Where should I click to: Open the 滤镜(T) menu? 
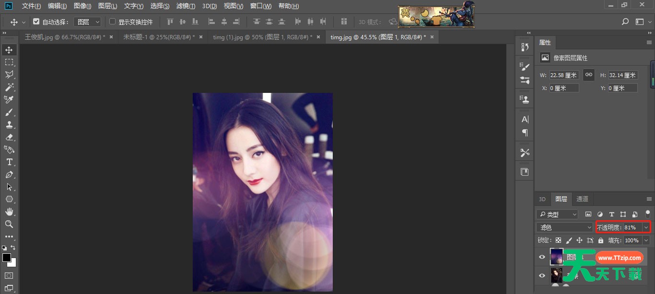click(x=186, y=6)
